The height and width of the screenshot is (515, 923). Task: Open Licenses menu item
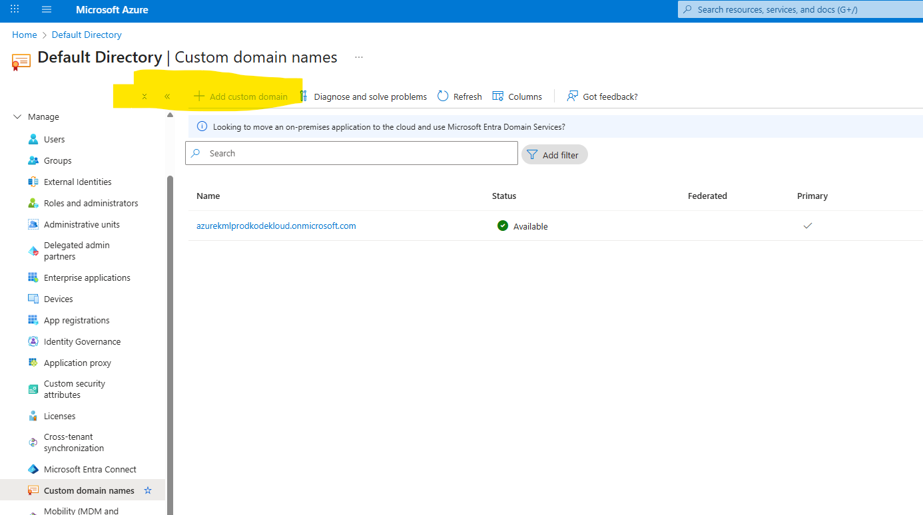tap(60, 416)
